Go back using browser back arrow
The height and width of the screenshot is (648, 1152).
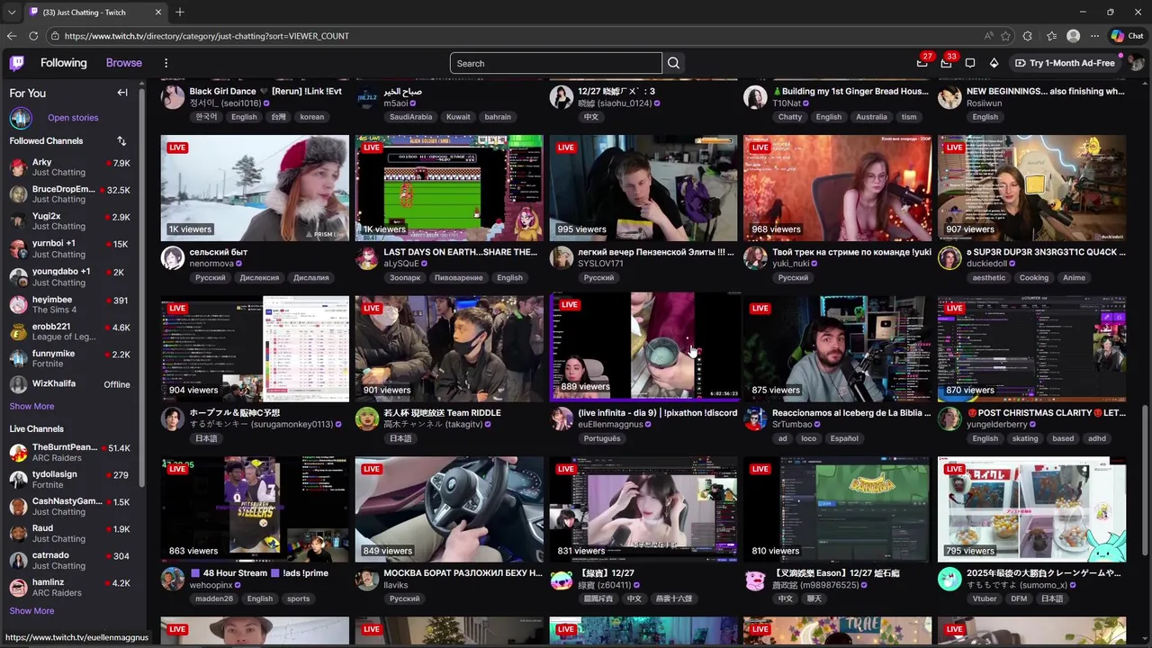(12, 36)
